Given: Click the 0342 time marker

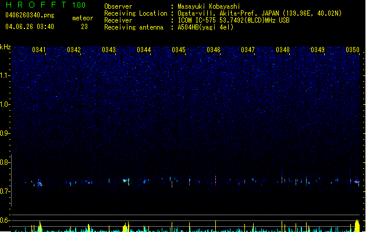Looking at the screenshot, I should 74,50.
